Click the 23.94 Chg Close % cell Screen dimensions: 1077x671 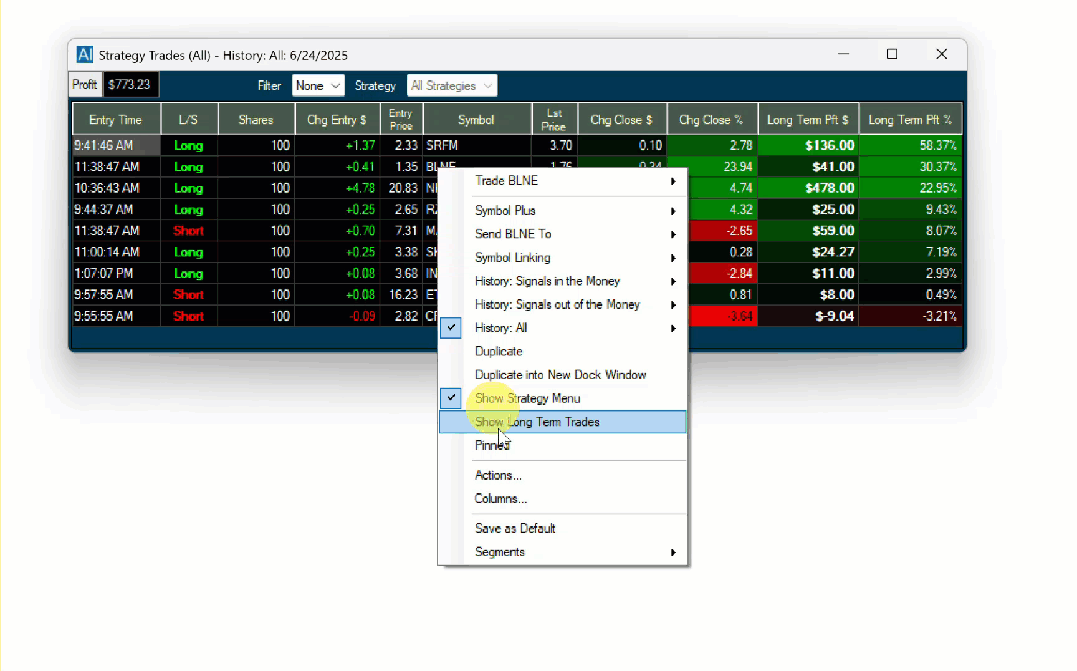pos(723,167)
